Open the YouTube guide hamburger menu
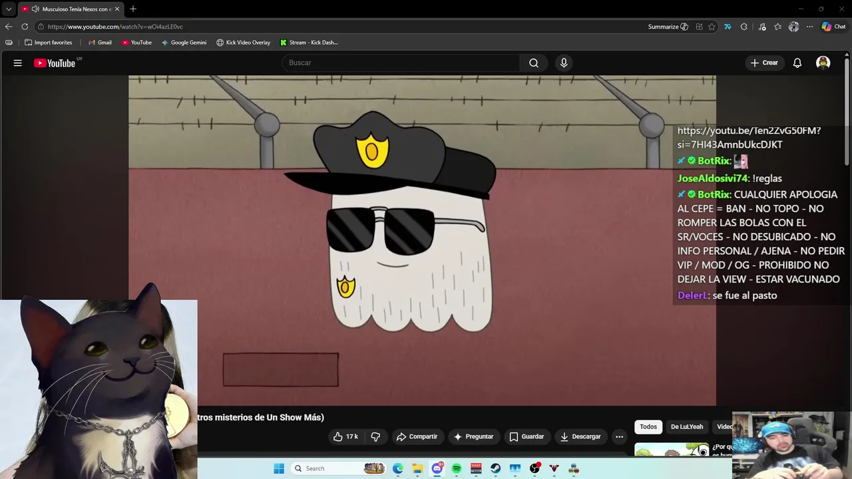 coord(18,63)
